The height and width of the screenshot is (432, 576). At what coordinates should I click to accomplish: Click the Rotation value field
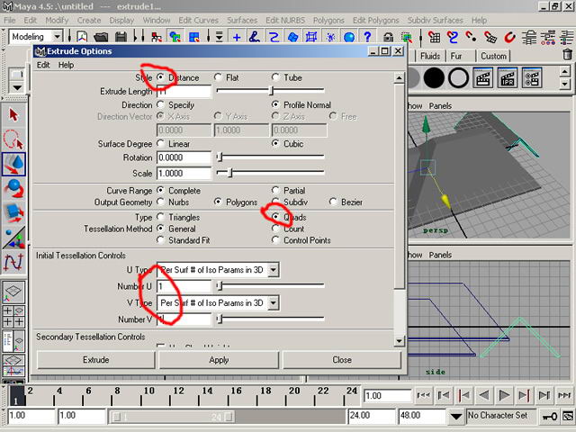coord(184,157)
